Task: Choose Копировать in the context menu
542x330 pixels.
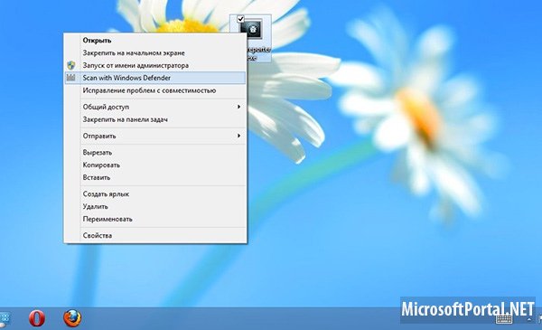Action: coord(155,165)
